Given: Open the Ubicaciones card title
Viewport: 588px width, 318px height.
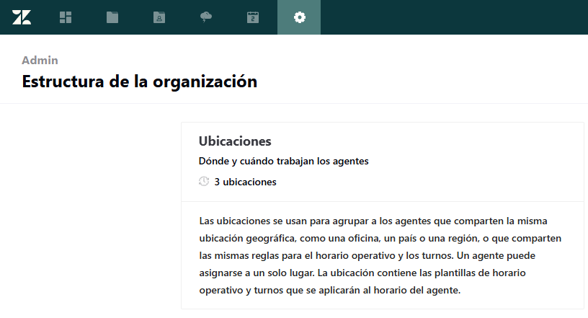Looking at the screenshot, I should 234,141.
